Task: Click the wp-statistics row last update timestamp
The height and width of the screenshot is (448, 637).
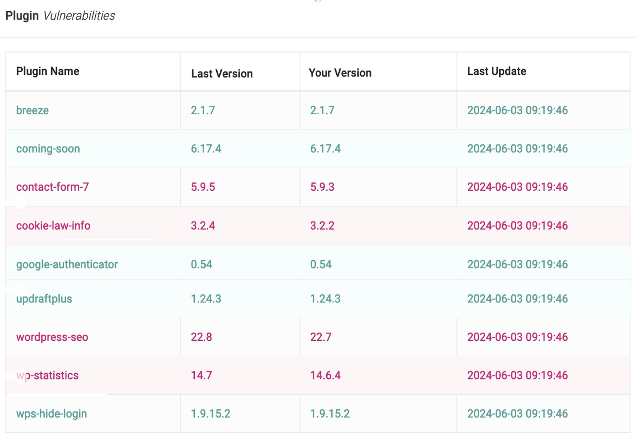Action: point(518,376)
